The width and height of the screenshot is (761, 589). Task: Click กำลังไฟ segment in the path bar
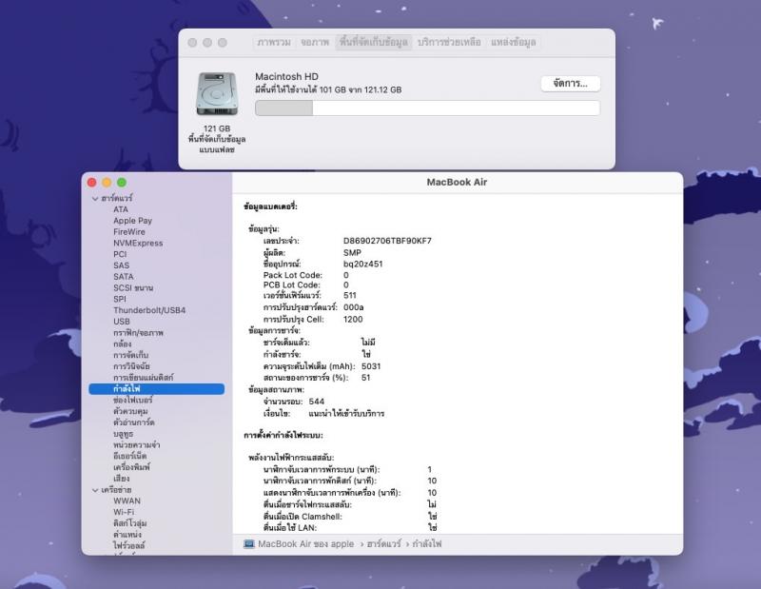[x=427, y=544]
